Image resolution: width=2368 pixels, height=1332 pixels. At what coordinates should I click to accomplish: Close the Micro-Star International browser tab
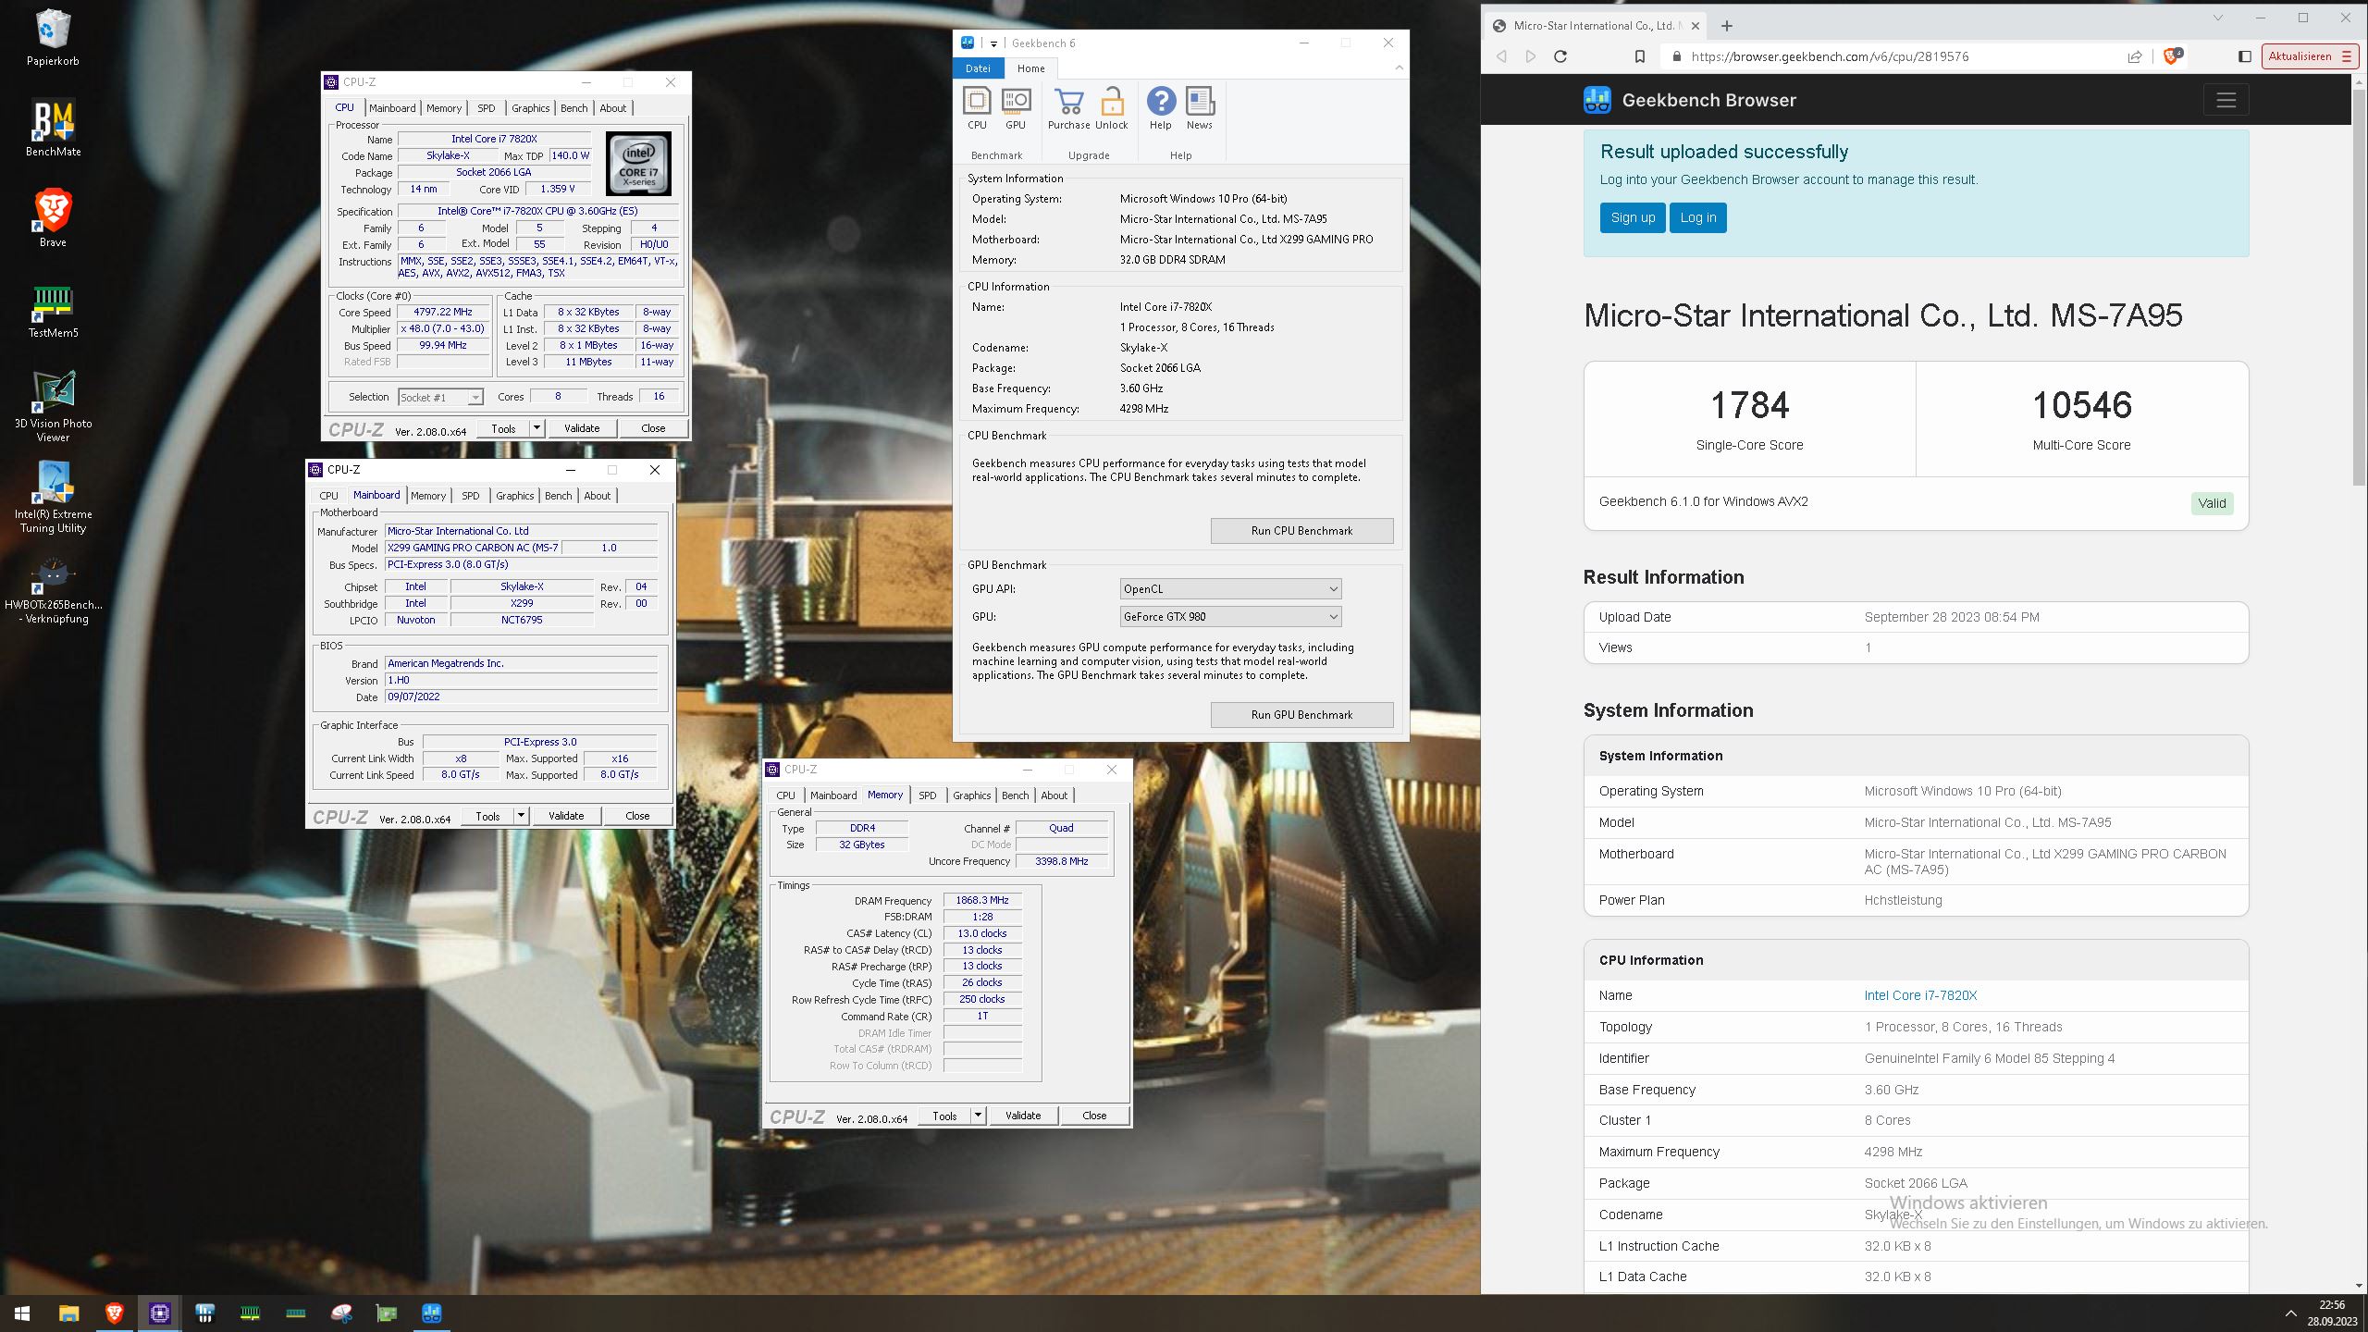1696,26
